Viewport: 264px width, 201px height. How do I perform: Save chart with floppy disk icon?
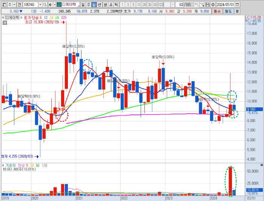pos(207,5)
